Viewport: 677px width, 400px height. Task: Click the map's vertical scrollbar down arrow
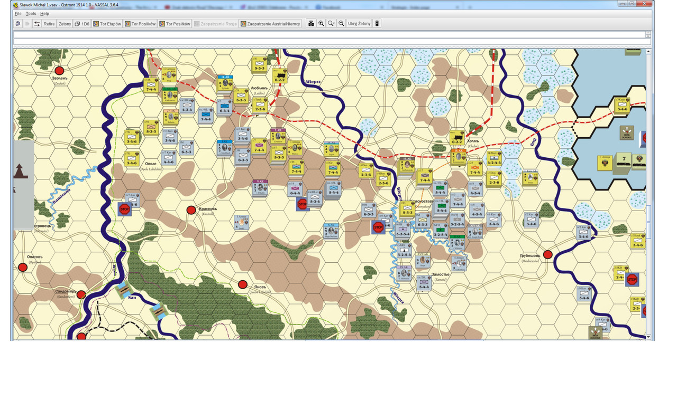[648, 337]
